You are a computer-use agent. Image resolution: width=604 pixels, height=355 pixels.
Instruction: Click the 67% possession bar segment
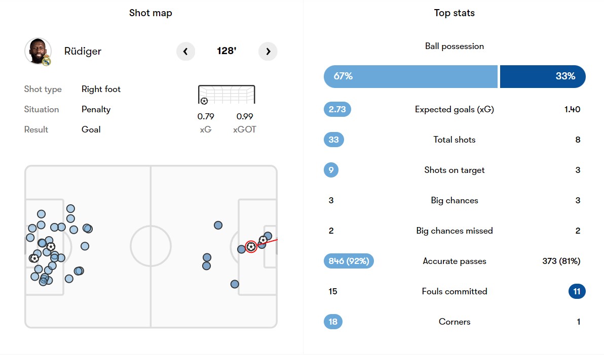[410, 76]
